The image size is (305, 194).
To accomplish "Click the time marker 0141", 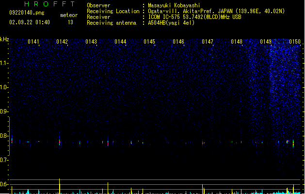I will [x=33, y=42].
